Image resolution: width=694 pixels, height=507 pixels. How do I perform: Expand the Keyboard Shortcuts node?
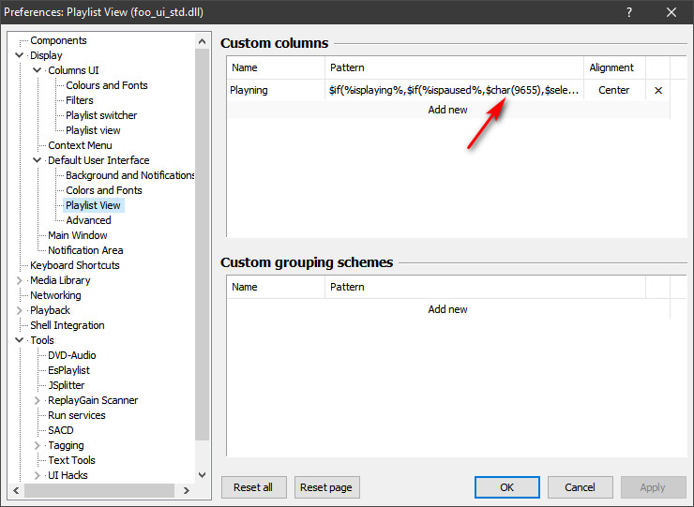(20, 265)
